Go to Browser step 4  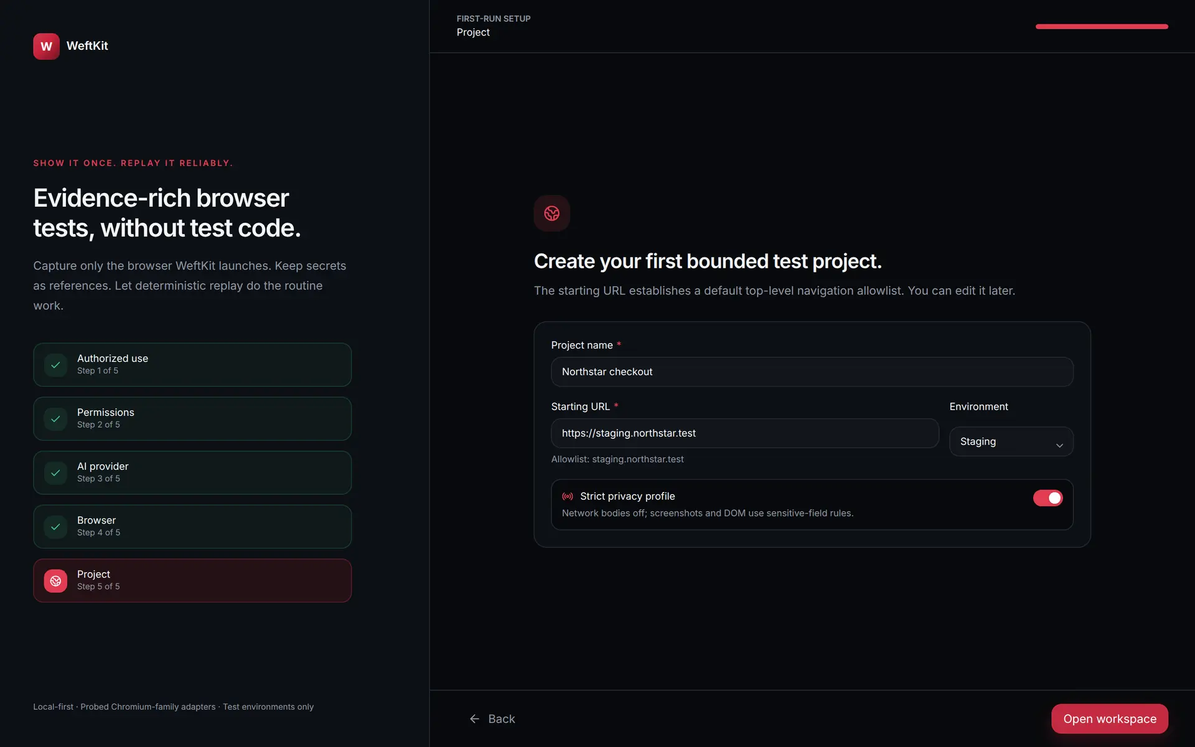(192, 527)
